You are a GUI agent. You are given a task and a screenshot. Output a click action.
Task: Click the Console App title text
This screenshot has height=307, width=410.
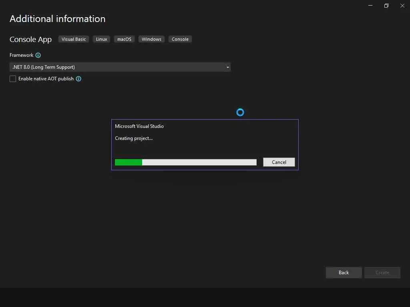[30, 40]
